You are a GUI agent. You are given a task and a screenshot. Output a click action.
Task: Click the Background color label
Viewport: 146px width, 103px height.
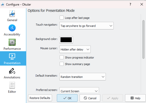pyautogui.click(x=46, y=39)
